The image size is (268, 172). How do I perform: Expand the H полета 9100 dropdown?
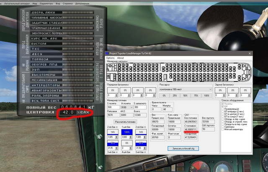[x=126, y=108]
